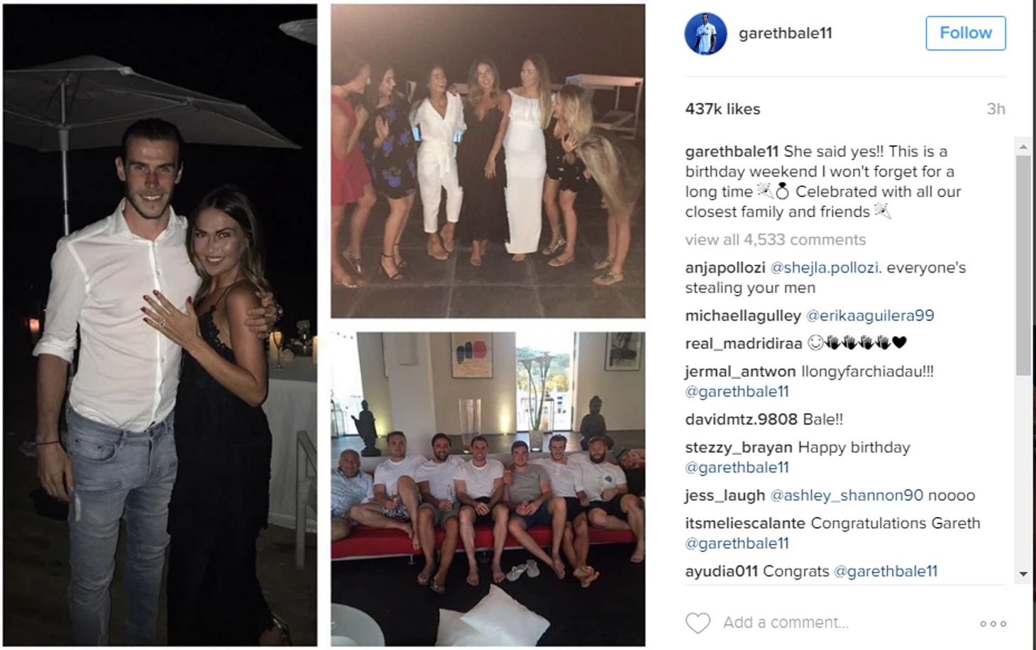Open the @erikaaguilera99 mention link
The width and height of the screenshot is (1036, 650).
(870, 316)
